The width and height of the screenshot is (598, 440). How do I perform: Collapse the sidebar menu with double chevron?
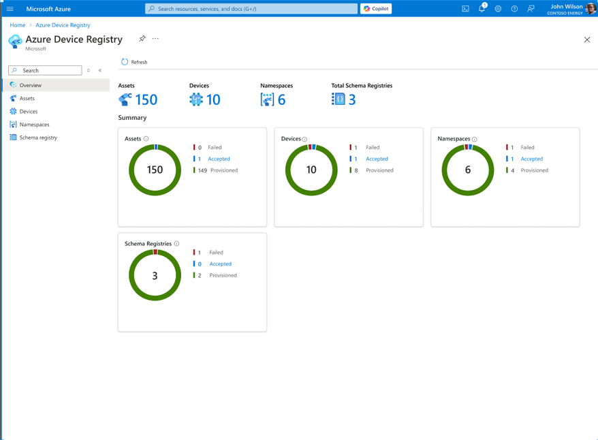click(x=100, y=70)
